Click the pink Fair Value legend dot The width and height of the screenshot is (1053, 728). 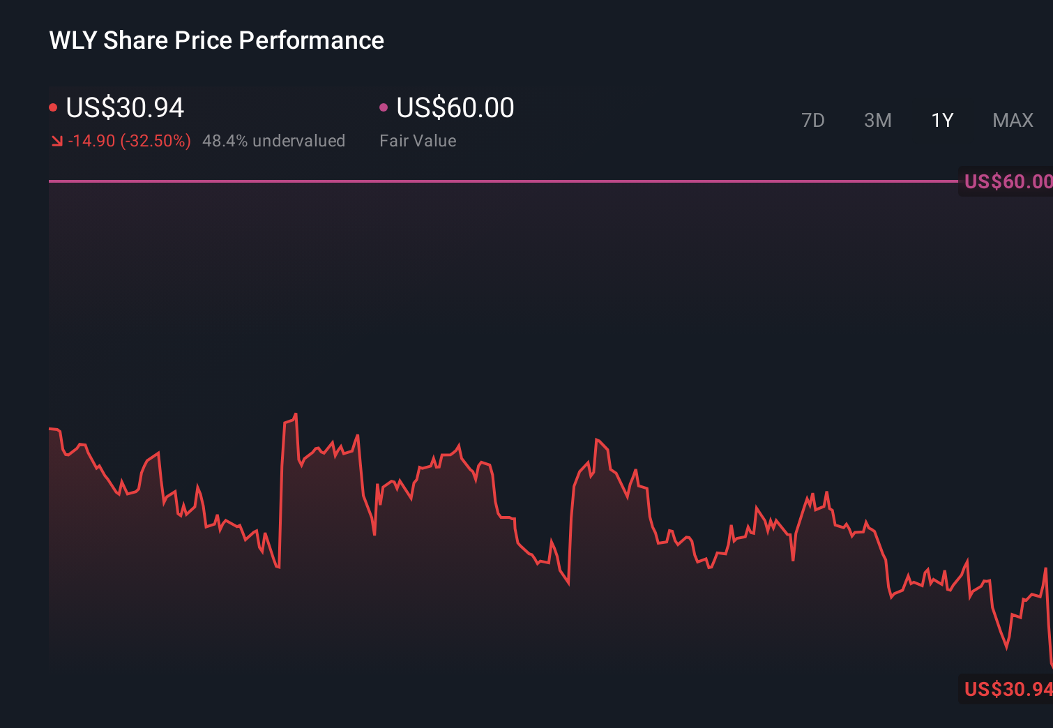[x=383, y=107]
